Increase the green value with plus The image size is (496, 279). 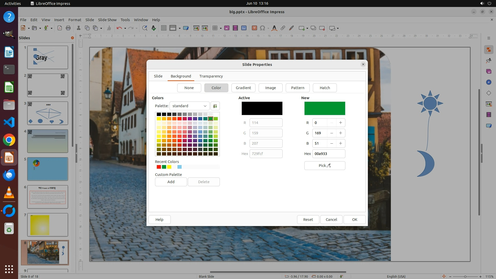click(340, 133)
